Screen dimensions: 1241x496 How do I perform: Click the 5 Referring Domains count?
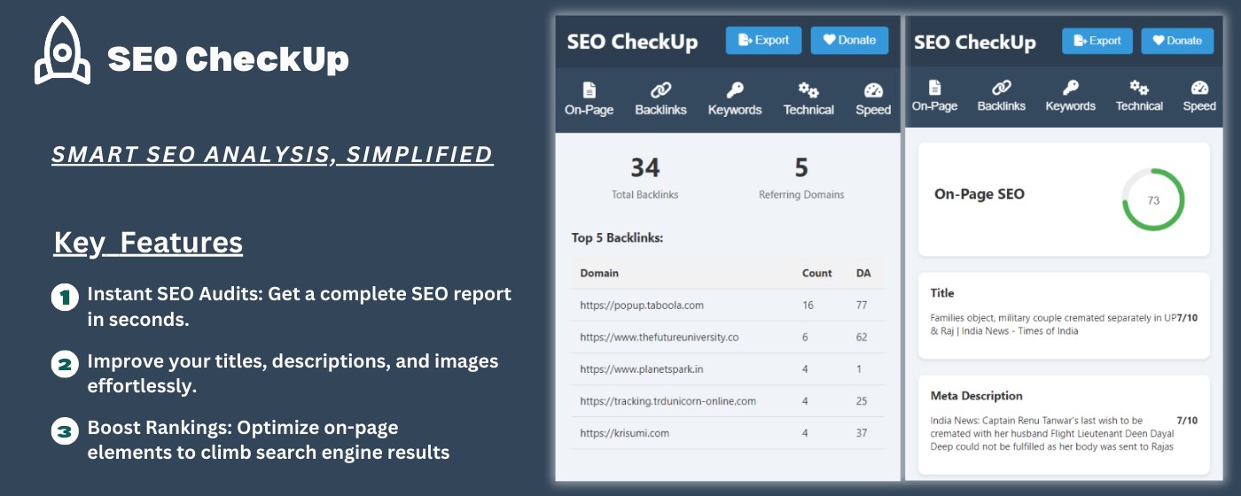[x=801, y=167]
